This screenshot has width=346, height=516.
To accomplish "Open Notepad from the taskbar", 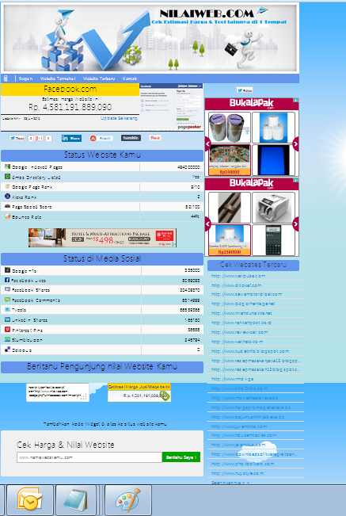I will [x=76, y=500].
